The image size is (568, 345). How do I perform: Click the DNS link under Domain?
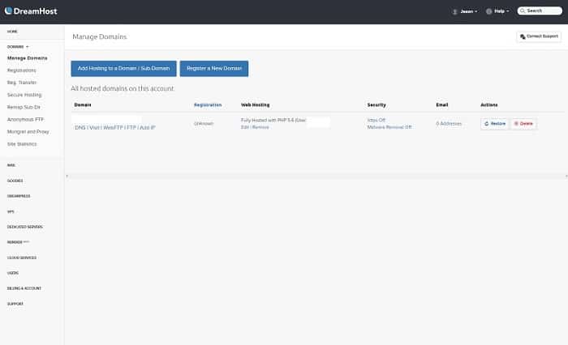(80, 128)
